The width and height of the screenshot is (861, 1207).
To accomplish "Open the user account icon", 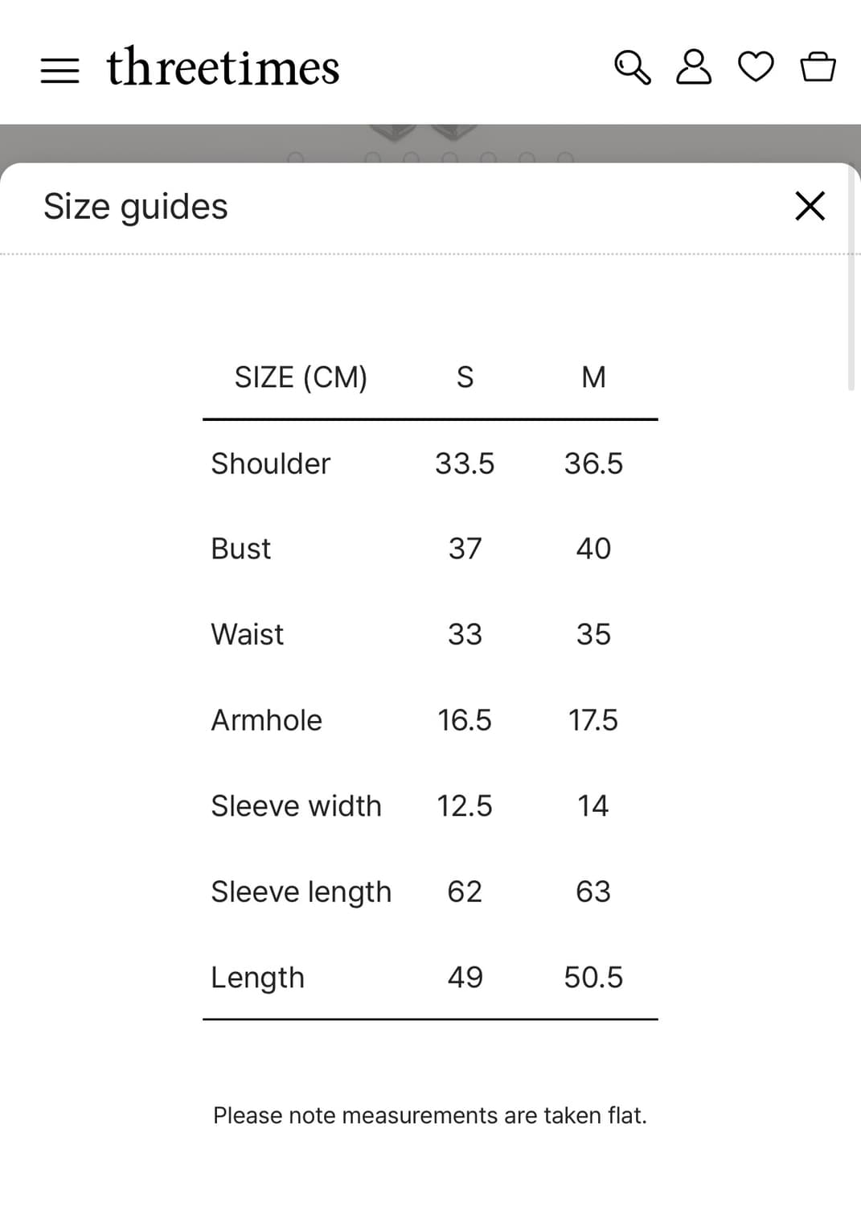I will pyautogui.click(x=693, y=67).
